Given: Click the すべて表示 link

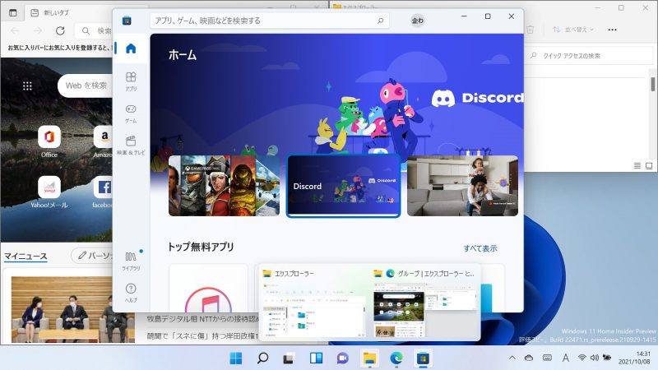Looking at the screenshot, I should [480, 248].
